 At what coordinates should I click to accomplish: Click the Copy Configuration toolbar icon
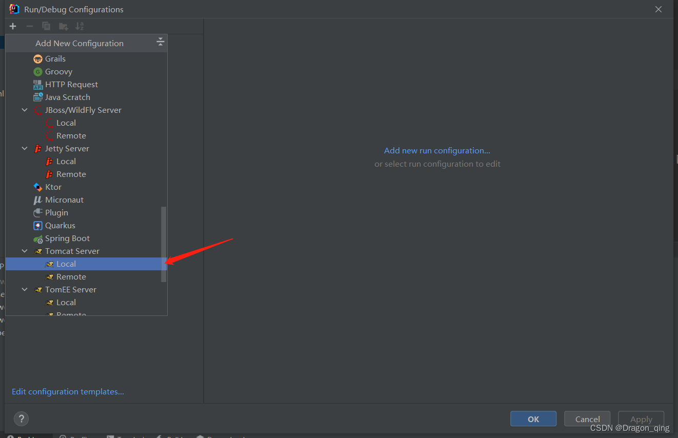pyautogui.click(x=46, y=26)
